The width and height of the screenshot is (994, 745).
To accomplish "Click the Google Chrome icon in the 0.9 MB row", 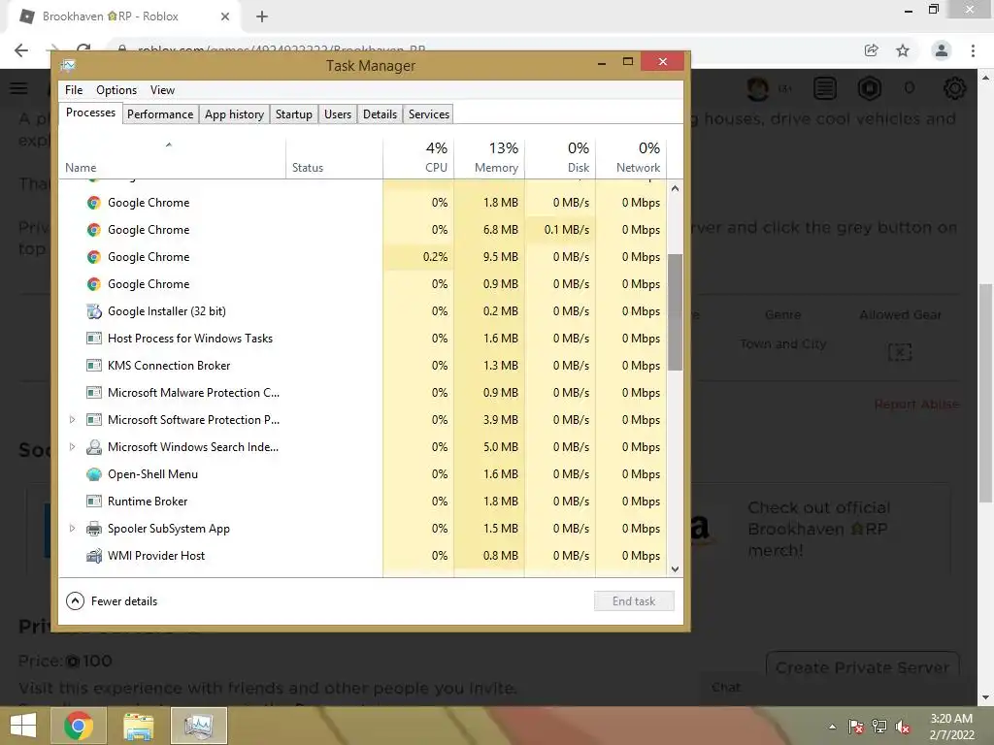I will (94, 284).
